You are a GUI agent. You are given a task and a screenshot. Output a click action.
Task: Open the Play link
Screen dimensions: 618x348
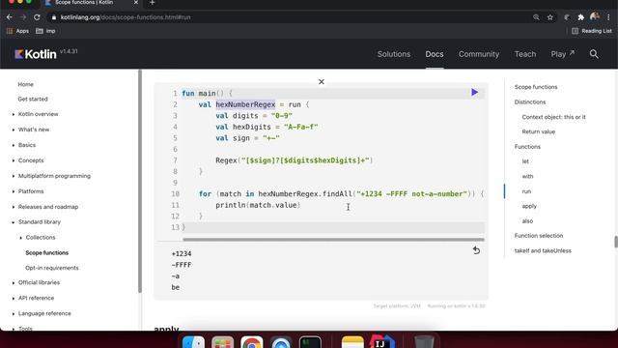point(562,54)
